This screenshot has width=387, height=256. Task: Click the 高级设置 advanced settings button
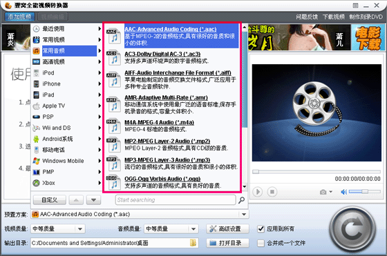227,229
